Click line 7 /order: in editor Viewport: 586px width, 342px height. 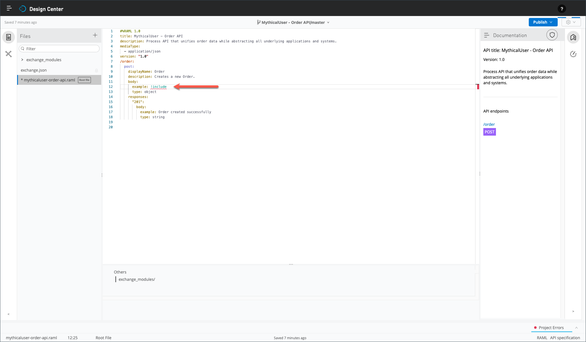point(127,61)
